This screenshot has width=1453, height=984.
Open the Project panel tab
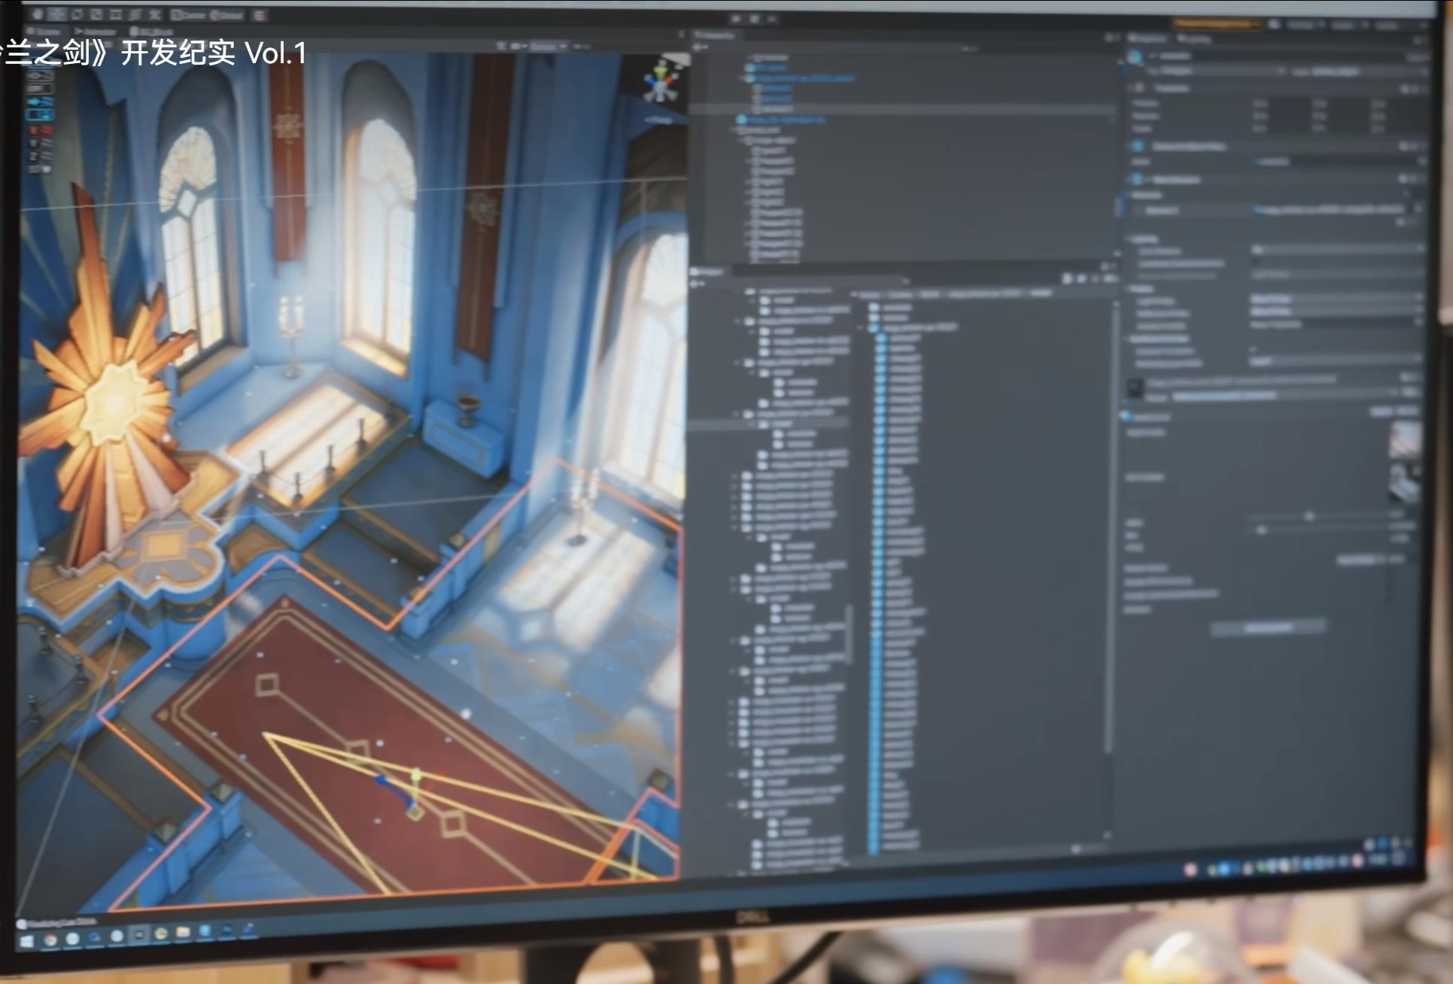707,271
